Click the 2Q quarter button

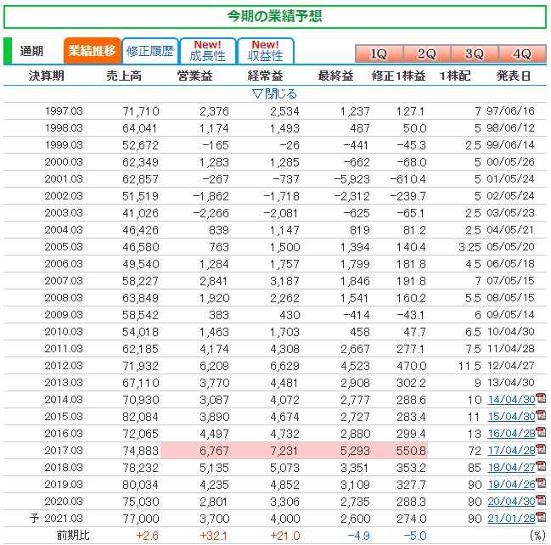tap(426, 53)
